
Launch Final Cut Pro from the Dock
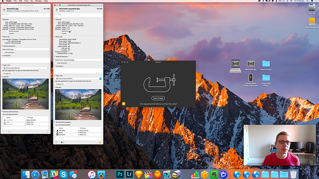pos(148,175)
